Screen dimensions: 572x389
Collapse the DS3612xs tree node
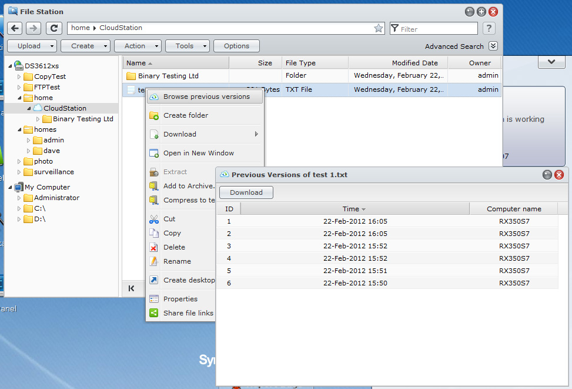[10, 66]
